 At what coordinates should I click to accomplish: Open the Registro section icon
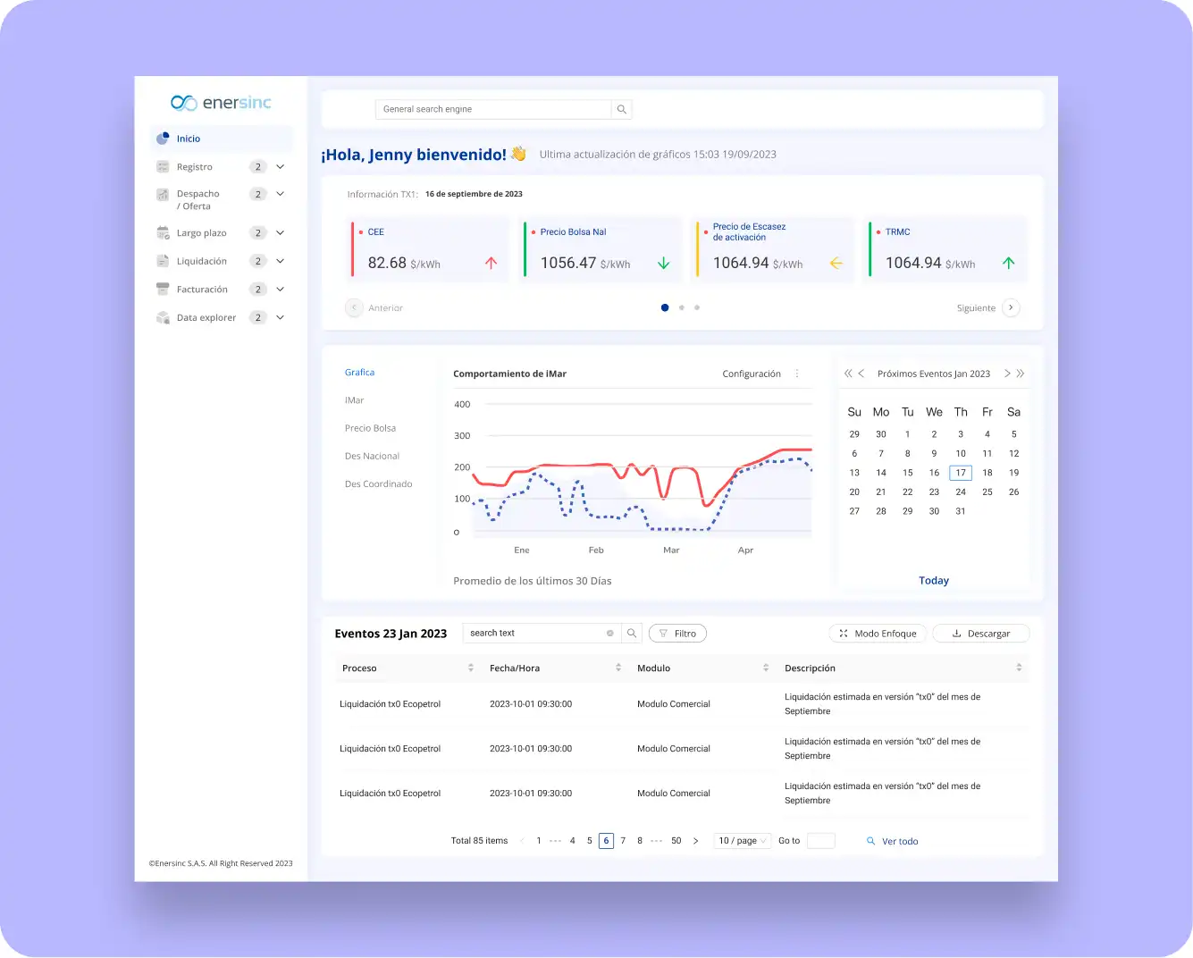pos(163,166)
